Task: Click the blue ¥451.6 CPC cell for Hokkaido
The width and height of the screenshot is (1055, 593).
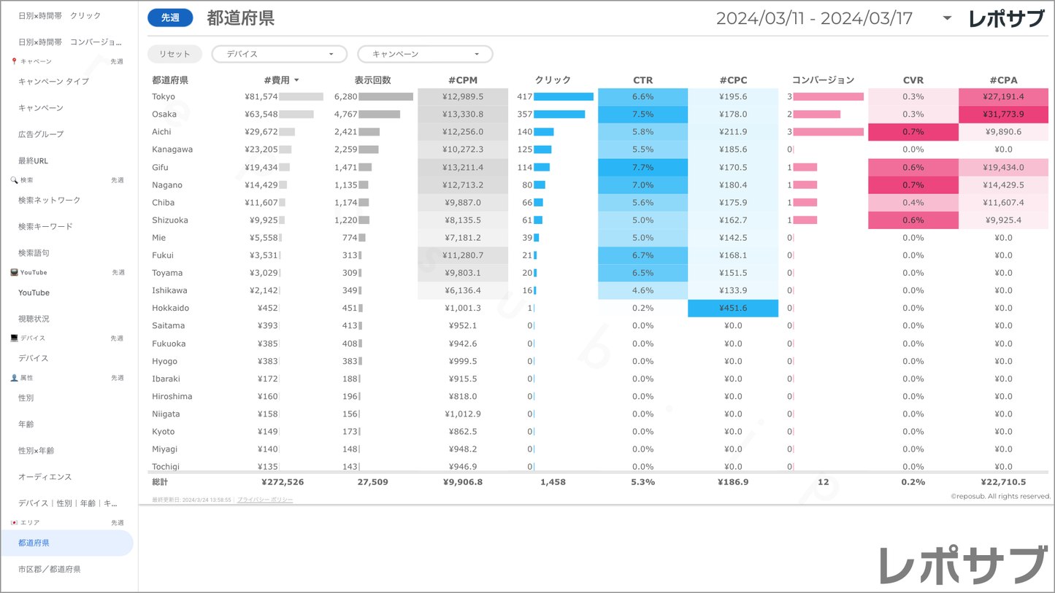Action: [732, 308]
